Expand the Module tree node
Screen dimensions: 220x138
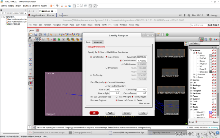[191, 80]
